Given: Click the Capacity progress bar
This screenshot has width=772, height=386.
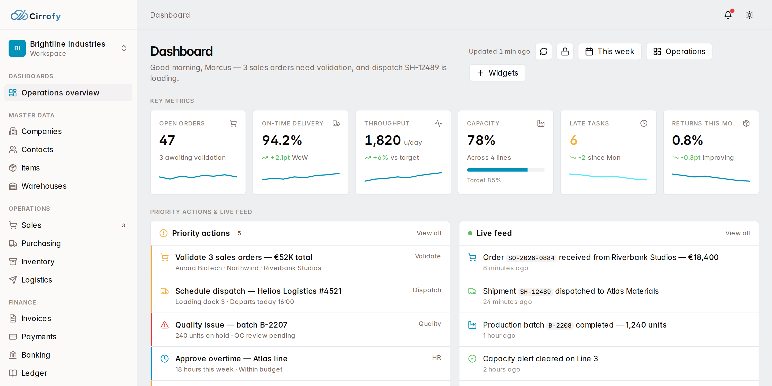Looking at the screenshot, I should (506, 170).
